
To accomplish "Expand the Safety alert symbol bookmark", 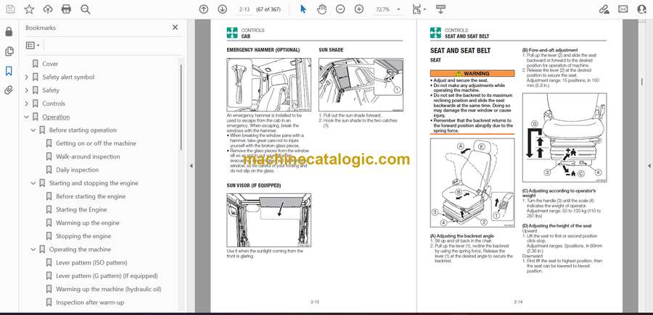I will [x=27, y=77].
